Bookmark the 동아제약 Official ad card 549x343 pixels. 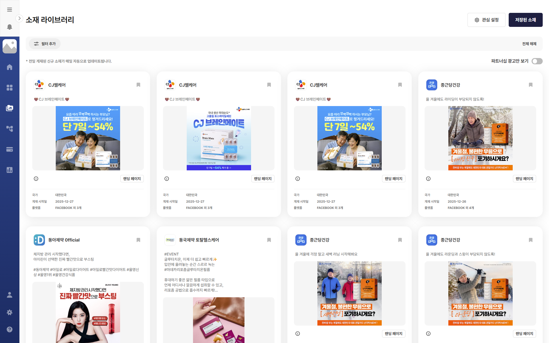(x=138, y=240)
